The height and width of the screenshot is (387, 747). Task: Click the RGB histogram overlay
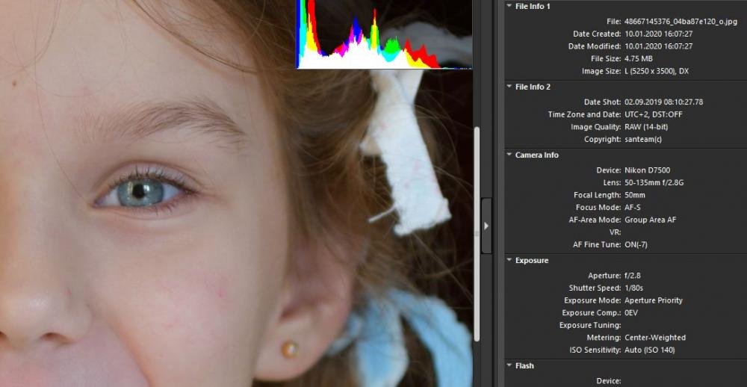(384, 34)
